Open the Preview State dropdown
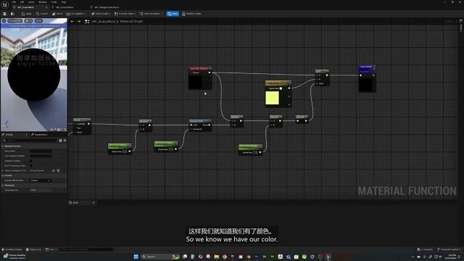This screenshot has width=464, height=261. click(x=125, y=14)
